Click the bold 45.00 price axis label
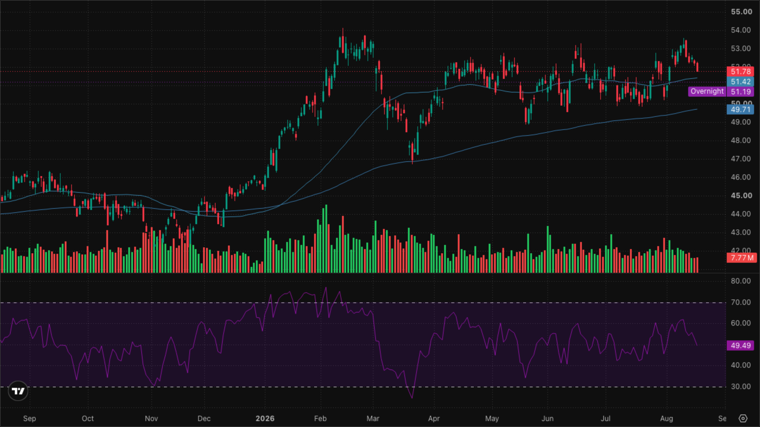Image resolution: width=760 pixels, height=427 pixels. pos(741,195)
